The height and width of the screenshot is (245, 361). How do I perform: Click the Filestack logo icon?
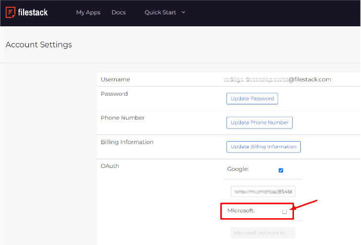pos(11,12)
